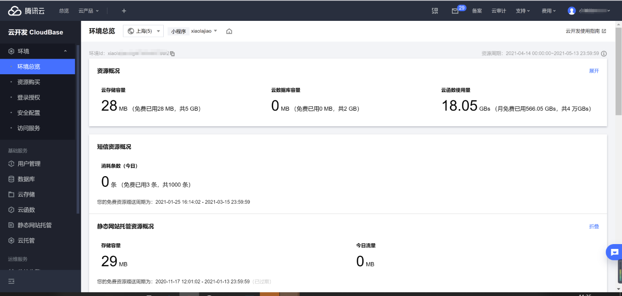Click the 环境 hexagon icon in sidebar

point(11,51)
